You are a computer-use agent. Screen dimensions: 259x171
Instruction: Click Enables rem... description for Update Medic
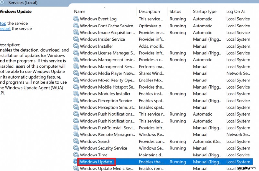tap(151, 168)
